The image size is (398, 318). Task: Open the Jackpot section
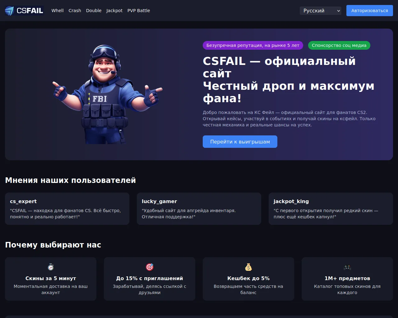pos(114,11)
